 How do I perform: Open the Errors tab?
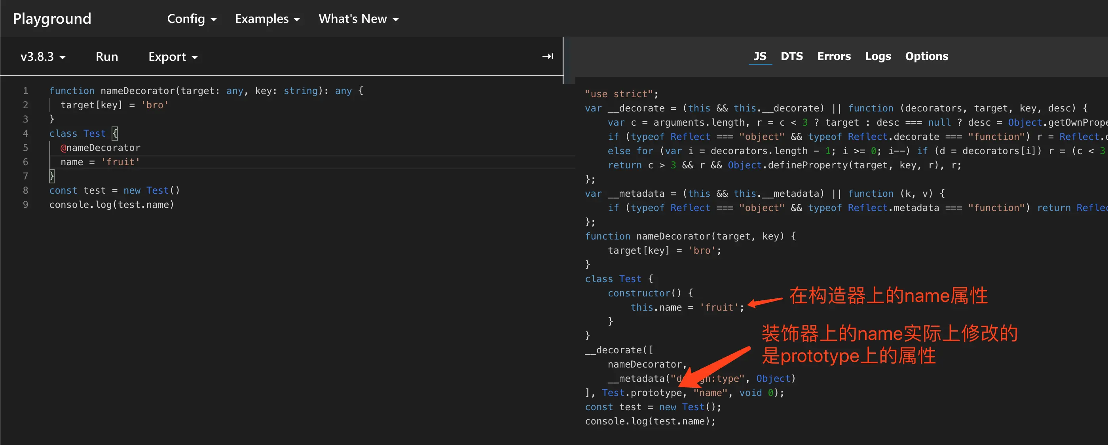[x=834, y=56]
